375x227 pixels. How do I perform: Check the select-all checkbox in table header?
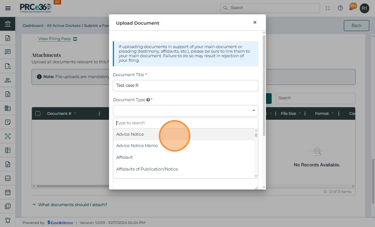click(38, 113)
